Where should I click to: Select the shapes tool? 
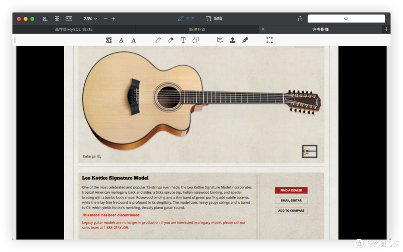click(x=196, y=40)
